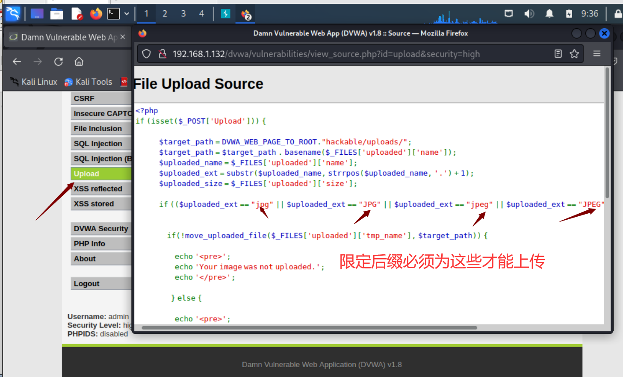Viewport: 623px width, 377px height.
Task: Click the horizontal scrollbar of the source popup
Action: tap(309, 328)
